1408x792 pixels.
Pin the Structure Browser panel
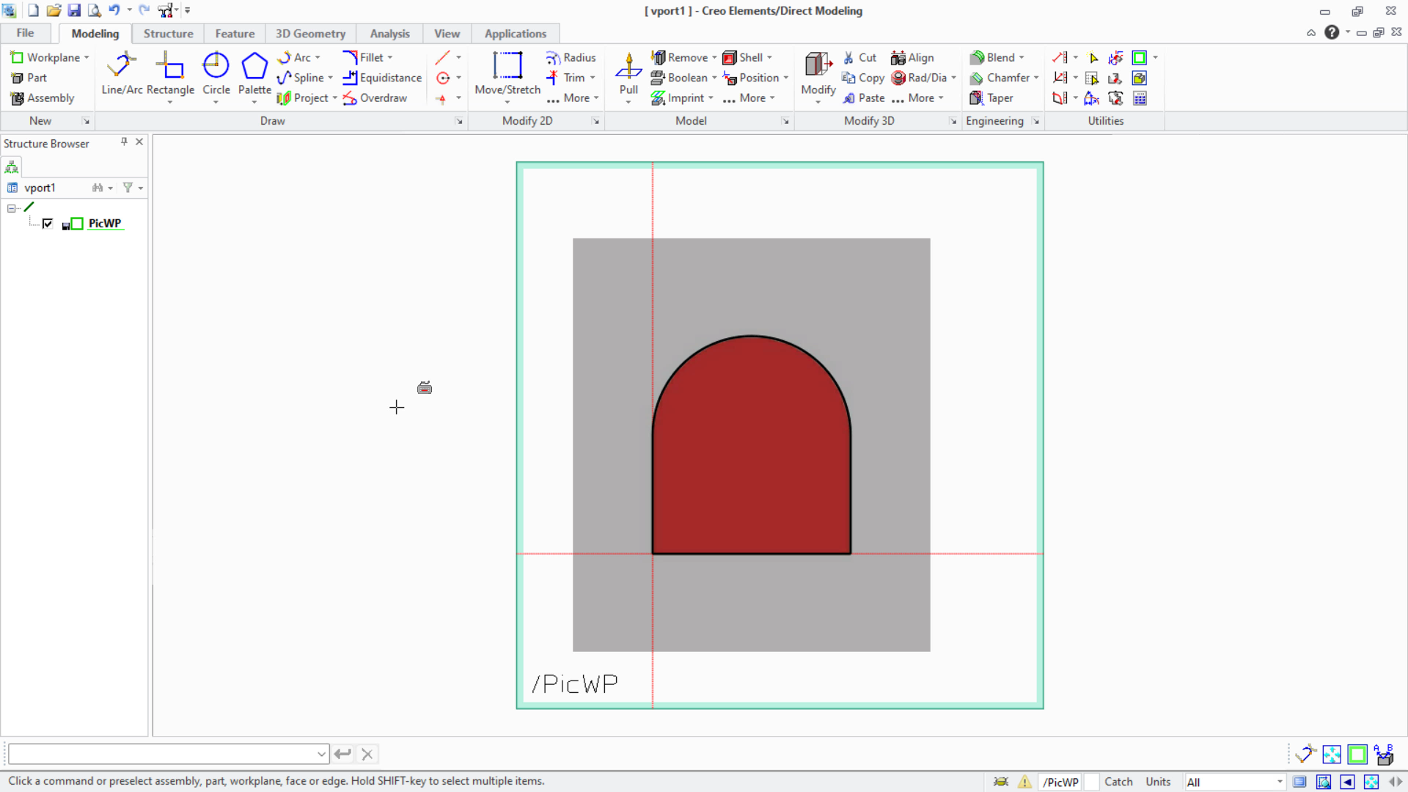click(x=124, y=142)
